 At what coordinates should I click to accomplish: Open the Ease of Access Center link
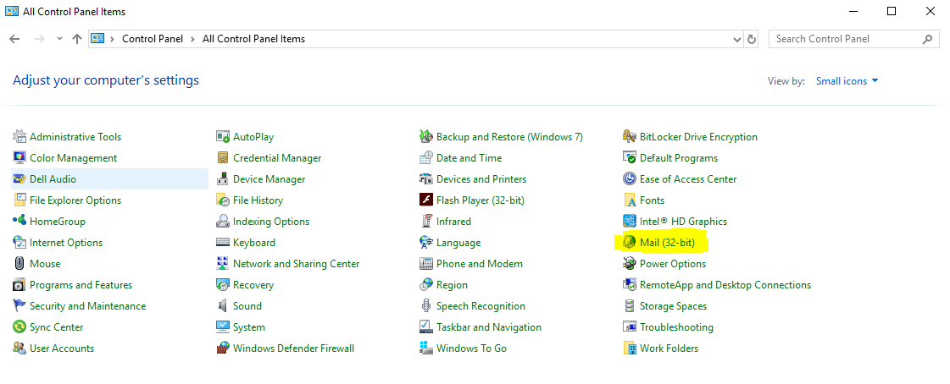(x=688, y=179)
